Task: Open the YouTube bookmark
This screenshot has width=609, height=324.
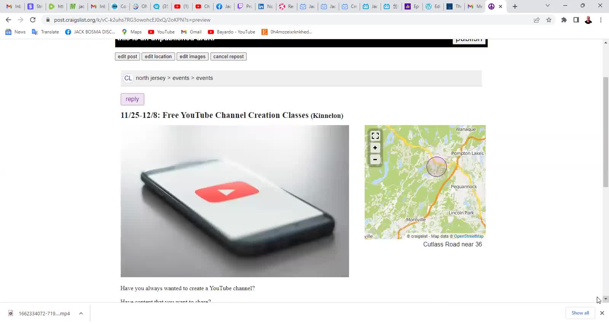Action: [161, 32]
